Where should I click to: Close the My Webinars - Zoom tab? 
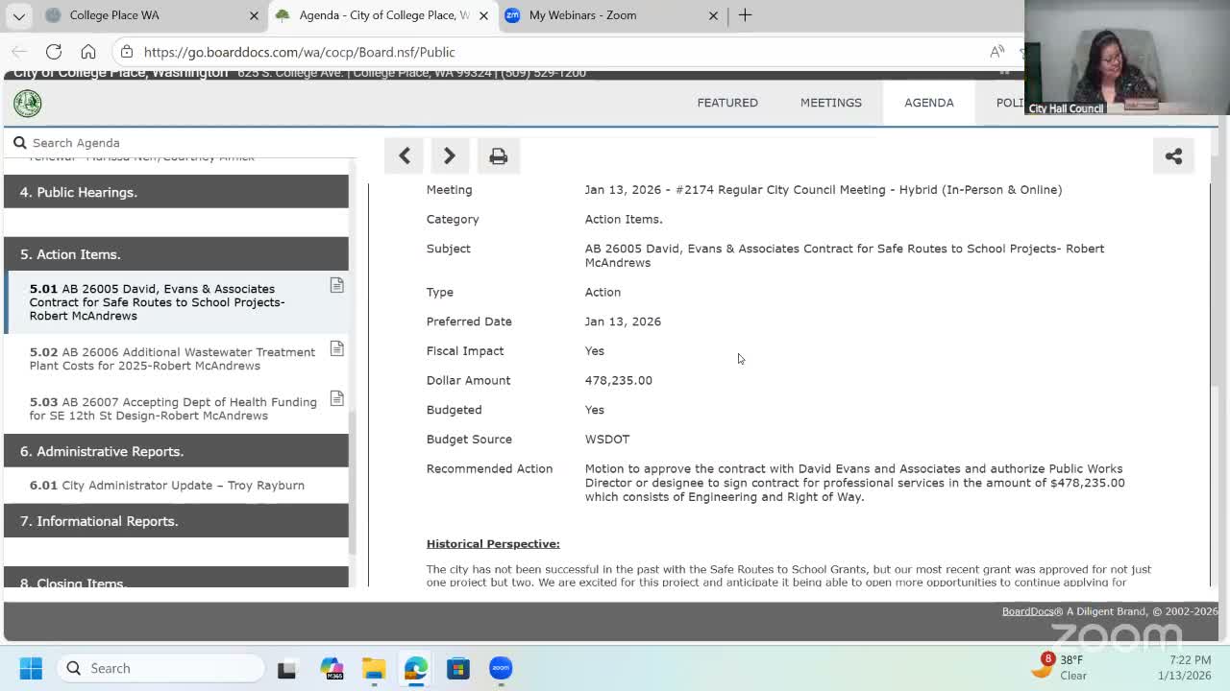coord(713,15)
